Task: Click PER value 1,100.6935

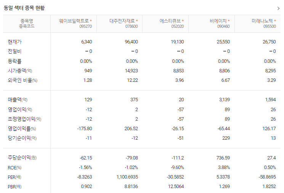Action: pyautogui.click(x=127, y=177)
